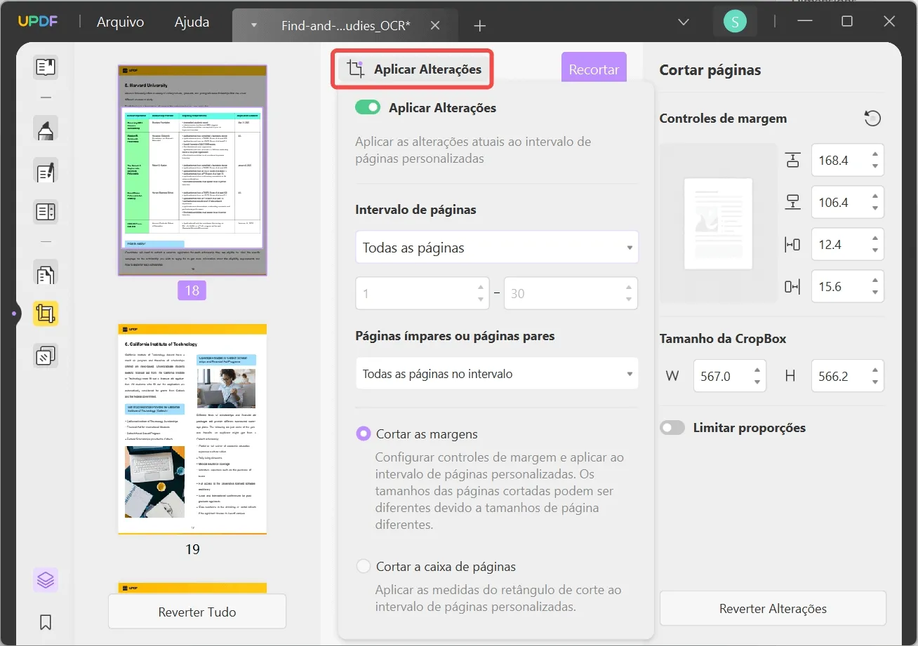This screenshot has width=918, height=646.
Task: Enable the Aplicar Alterações switch
Action: pyautogui.click(x=368, y=107)
